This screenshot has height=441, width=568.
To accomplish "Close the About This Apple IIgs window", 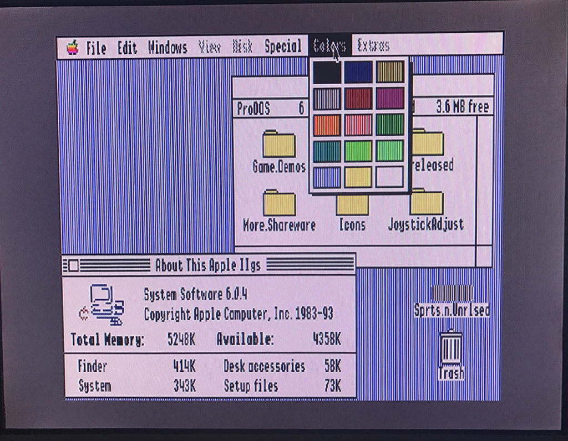I will coord(73,265).
